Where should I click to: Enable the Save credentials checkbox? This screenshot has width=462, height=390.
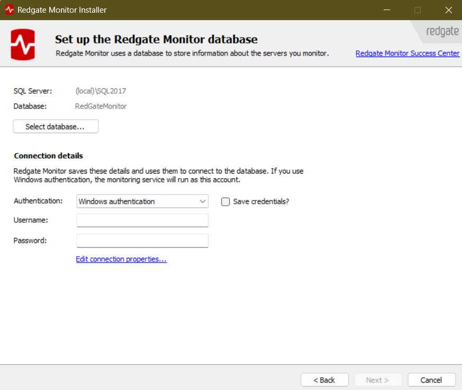coord(225,202)
